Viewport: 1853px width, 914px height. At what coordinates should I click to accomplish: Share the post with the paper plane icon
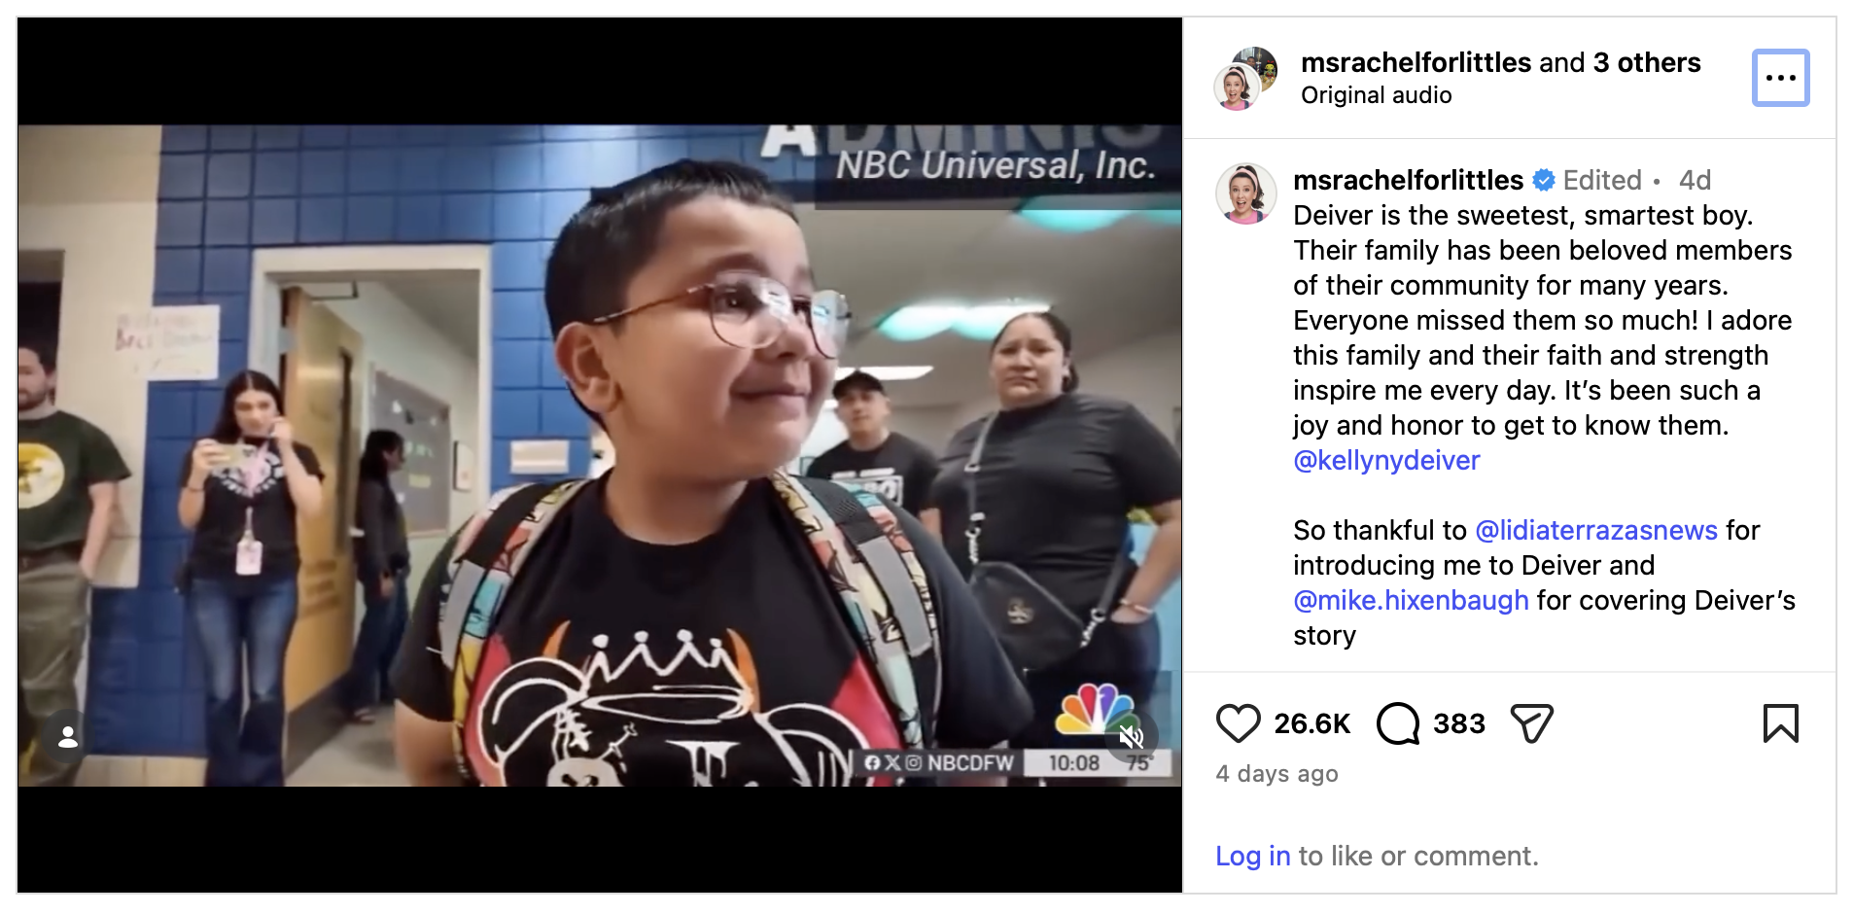[x=1532, y=723]
